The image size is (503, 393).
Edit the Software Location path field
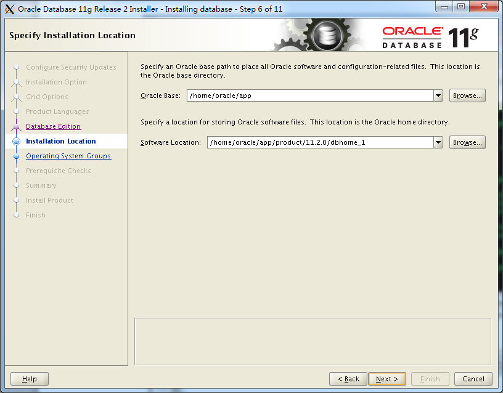[320, 142]
